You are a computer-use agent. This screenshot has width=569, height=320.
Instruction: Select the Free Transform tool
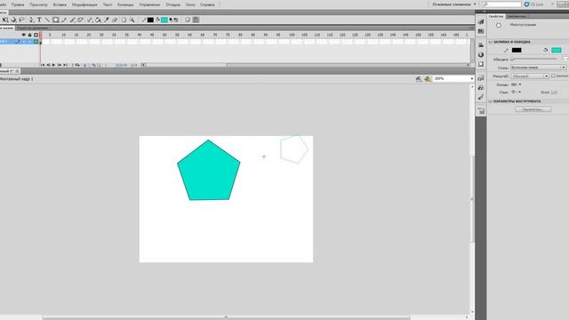[5, 20]
